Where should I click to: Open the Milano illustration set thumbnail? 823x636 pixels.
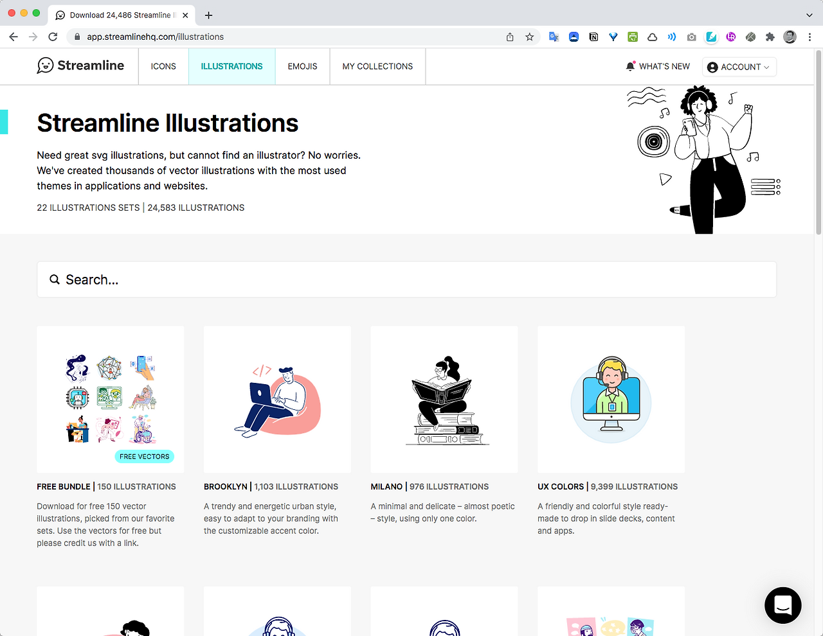tap(444, 400)
